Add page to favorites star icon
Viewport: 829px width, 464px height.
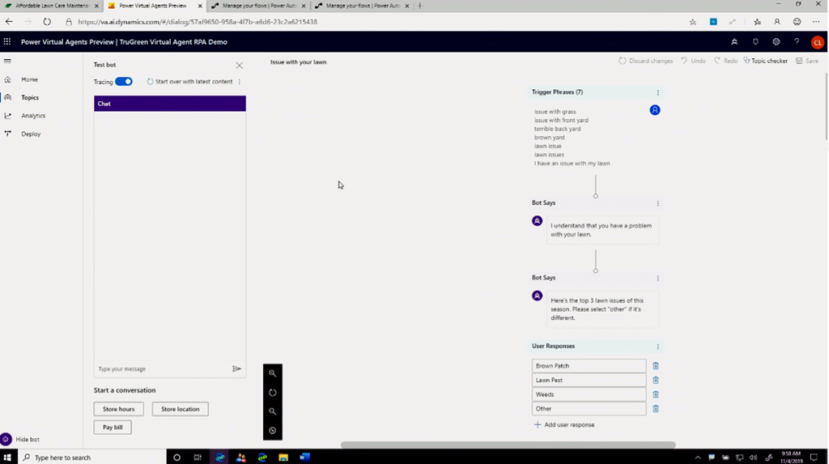693,22
